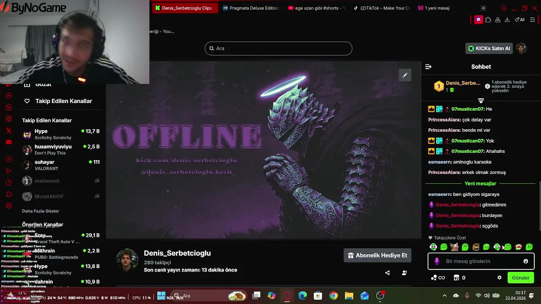Click the Ara search field at top
The height and width of the screenshot is (304, 541).
(279, 48)
